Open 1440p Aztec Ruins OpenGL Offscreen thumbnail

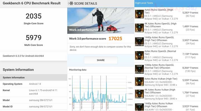click(x=139, y=42)
